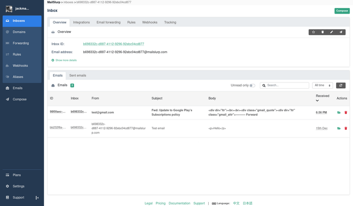Click the pencil edit inbox icon

(x=331, y=32)
